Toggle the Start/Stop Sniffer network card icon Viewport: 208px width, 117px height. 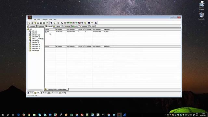click(x=32, y=23)
